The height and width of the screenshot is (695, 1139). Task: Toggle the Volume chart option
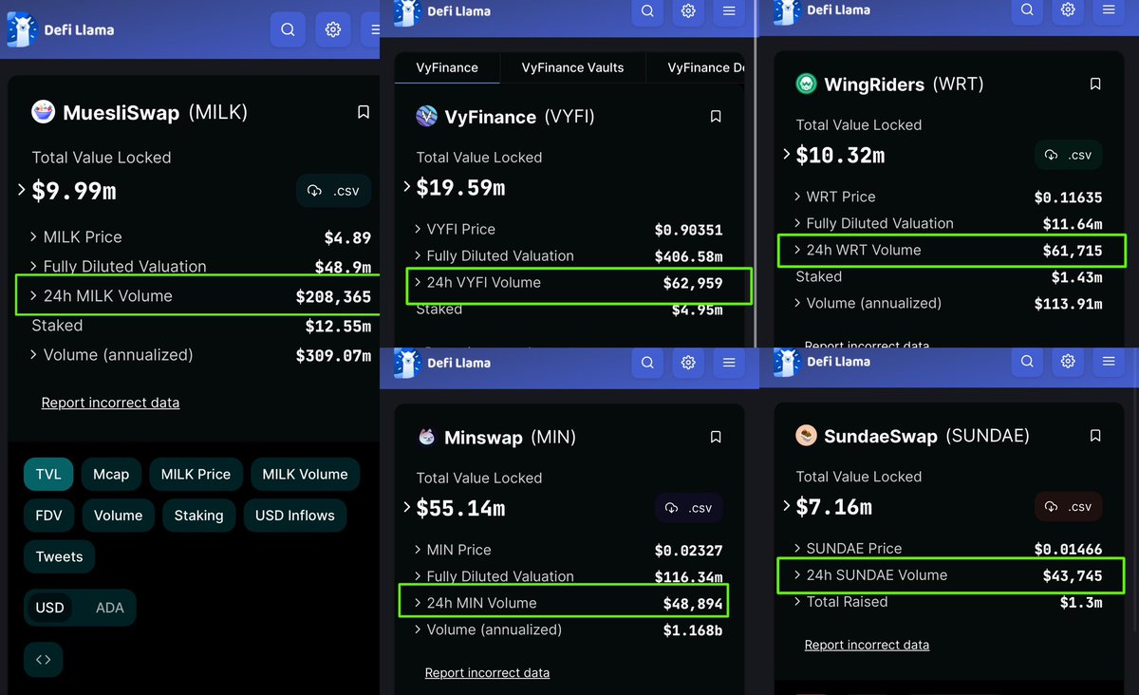[x=119, y=516]
